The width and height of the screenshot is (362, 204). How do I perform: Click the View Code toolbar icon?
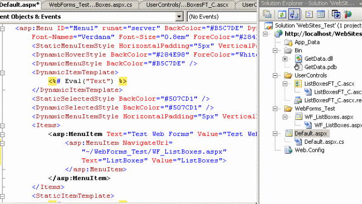tap(309, 14)
